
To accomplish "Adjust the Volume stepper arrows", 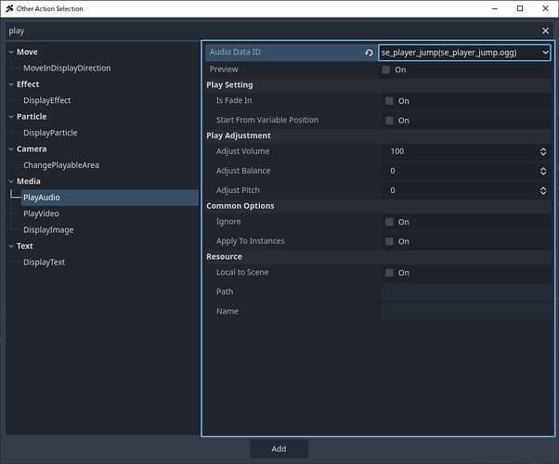I will coord(543,151).
